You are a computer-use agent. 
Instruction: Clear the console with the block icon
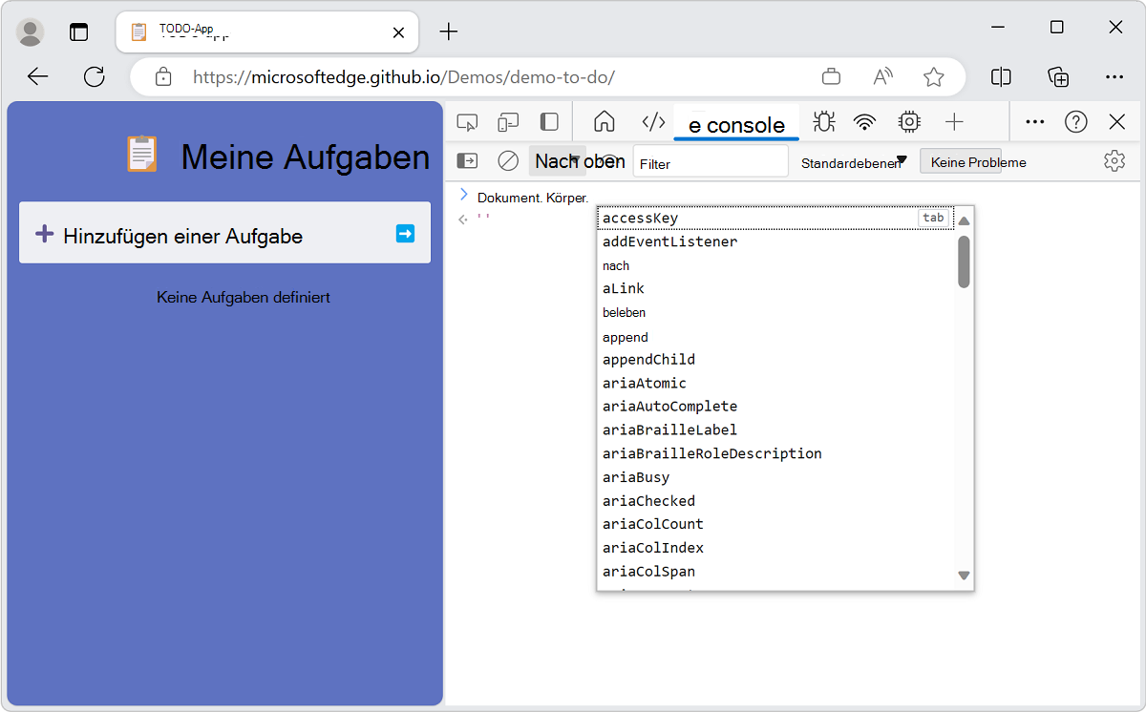(x=507, y=160)
